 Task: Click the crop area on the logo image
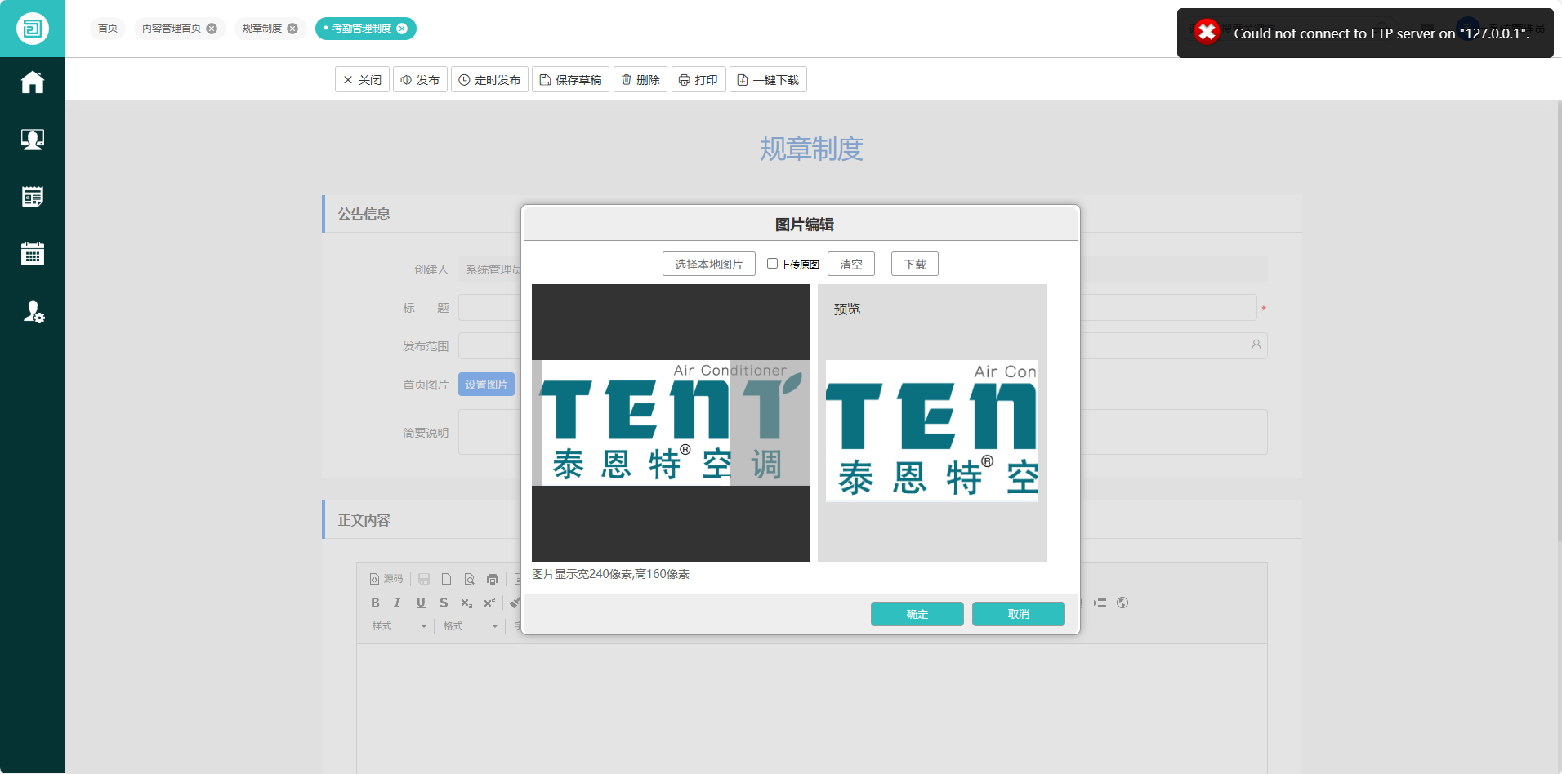(x=636, y=423)
